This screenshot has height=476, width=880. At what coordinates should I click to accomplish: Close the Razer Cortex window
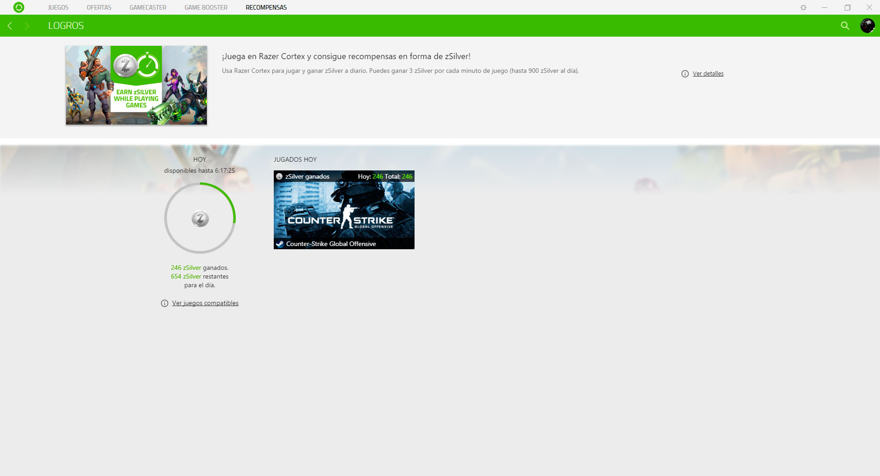(869, 7)
